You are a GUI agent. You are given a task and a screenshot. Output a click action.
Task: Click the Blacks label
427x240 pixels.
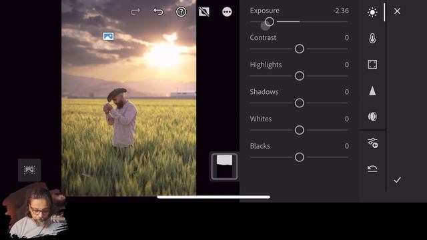[x=260, y=146]
